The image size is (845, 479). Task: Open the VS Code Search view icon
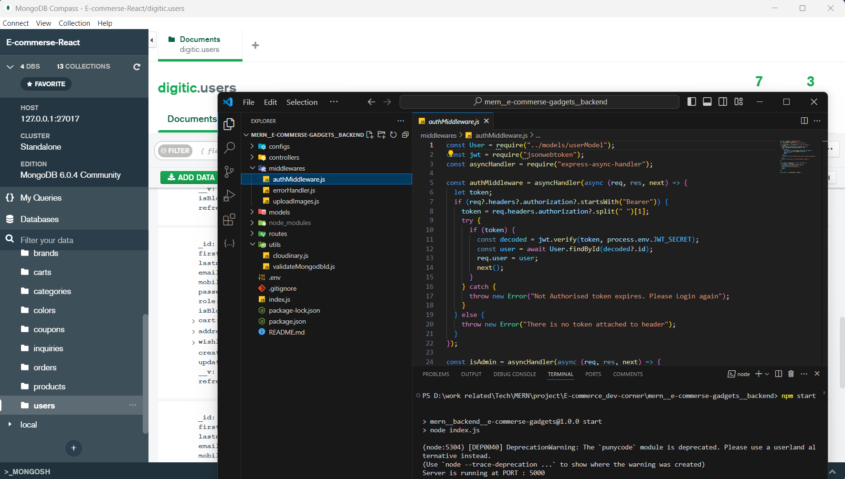coord(229,147)
